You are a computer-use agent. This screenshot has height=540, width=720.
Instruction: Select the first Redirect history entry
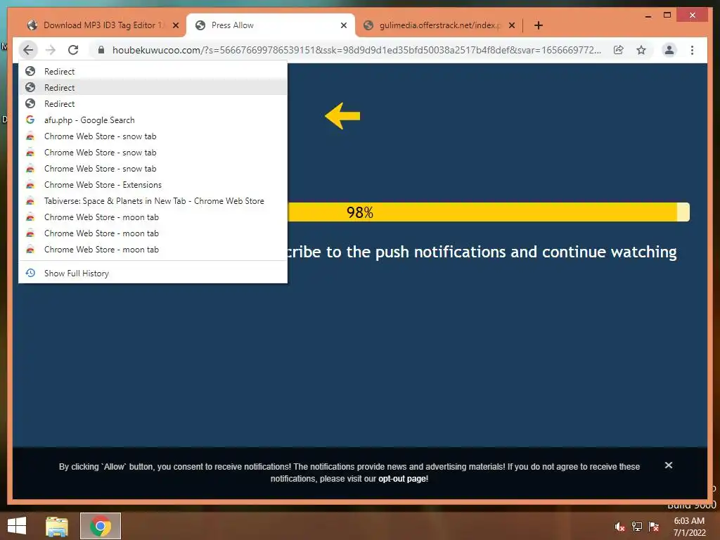(x=153, y=71)
